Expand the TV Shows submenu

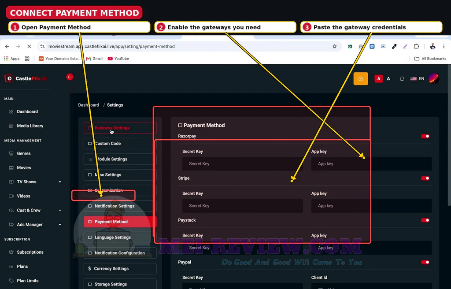pyautogui.click(x=60, y=182)
